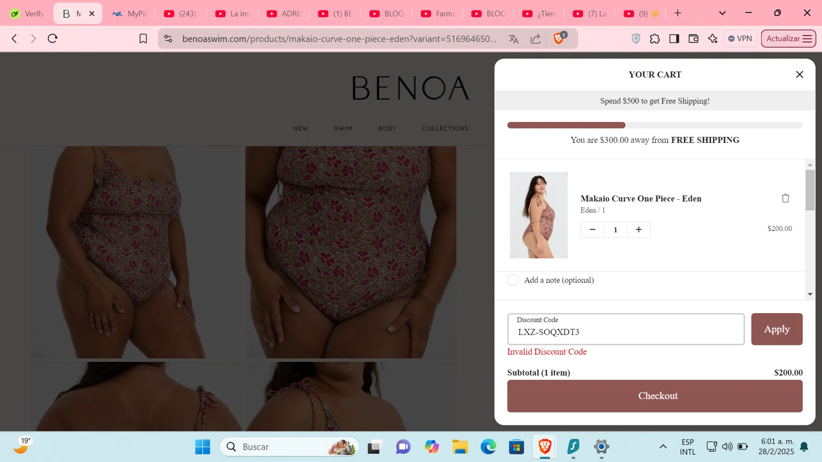Open Task View from taskbar
This screenshot has width=822, height=462.
(x=374, y=447)
